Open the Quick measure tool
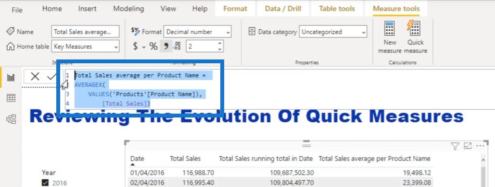495x187 pixels. [x=415, y=37]
